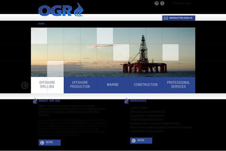Select the Professional Services tab
Viewport: 226px width, 151px height.
coord(179,85)
